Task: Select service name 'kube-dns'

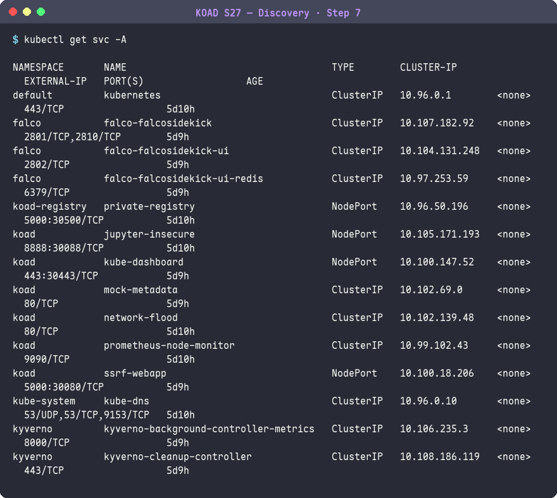Action: pyautogui.click(x=127, y=401)
